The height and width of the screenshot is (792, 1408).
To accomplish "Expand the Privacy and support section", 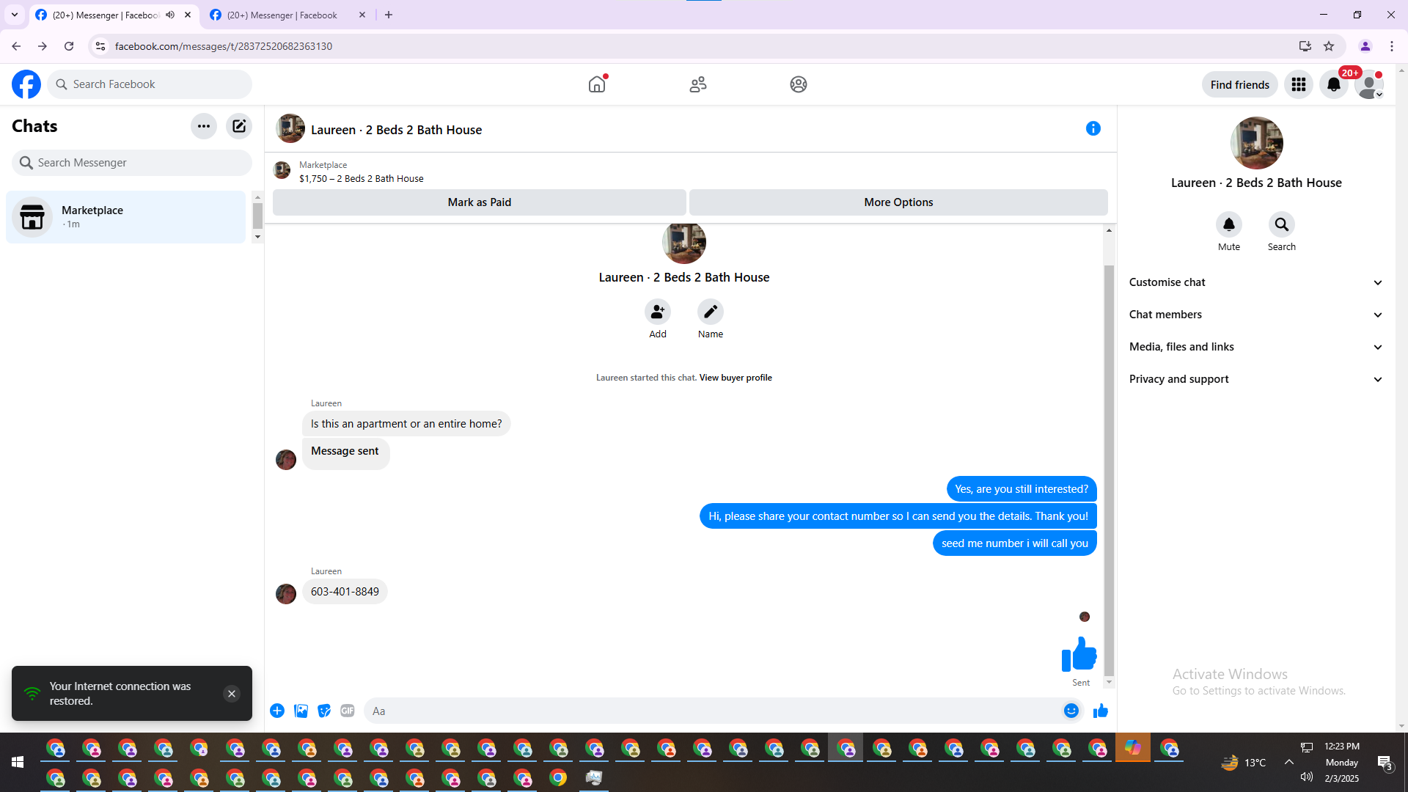I will [1257, 379].
